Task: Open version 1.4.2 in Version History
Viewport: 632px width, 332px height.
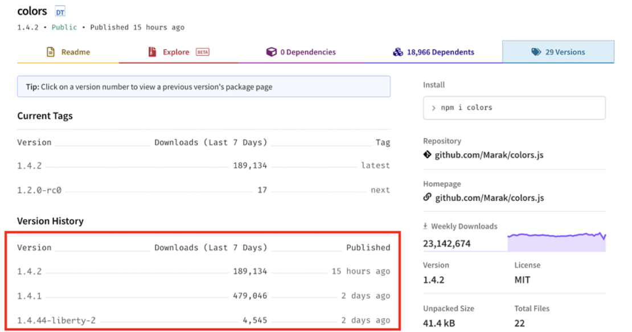Action: [x=30, y=272]
